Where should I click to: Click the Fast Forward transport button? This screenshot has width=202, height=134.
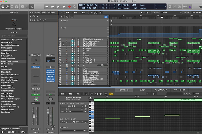pos(53,6)
